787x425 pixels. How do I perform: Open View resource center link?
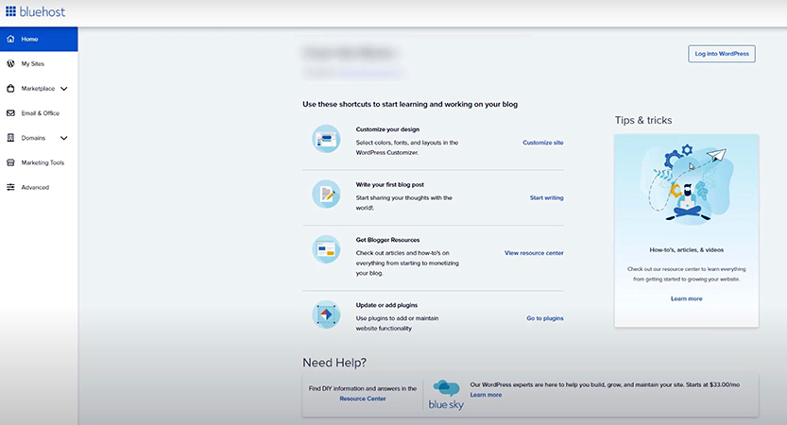[x=534, y=253]
